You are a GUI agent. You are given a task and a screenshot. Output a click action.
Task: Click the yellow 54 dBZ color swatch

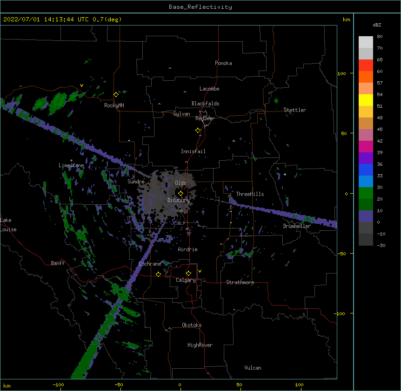tap(366, 100)
